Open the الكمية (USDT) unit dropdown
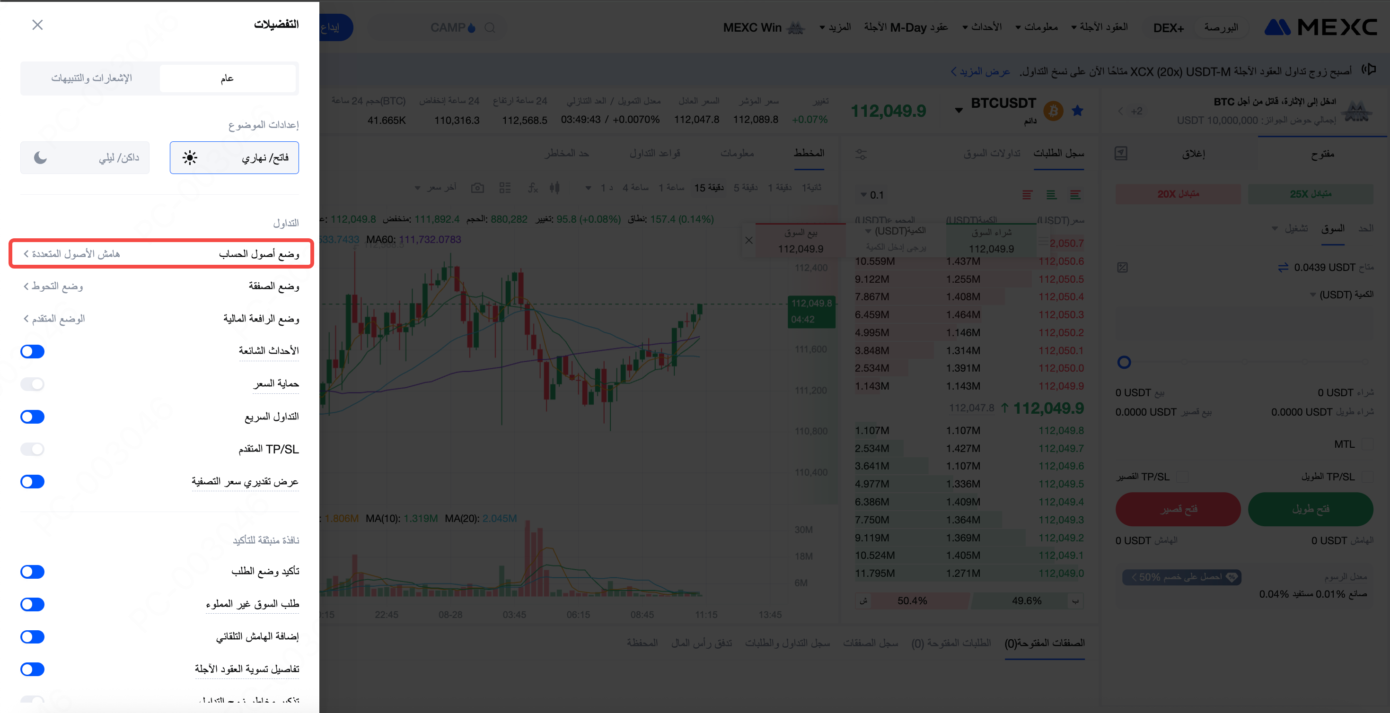Image resolution: width=1390 pixels, height=713 pixels. pyautogui.click(x=1341, y=295)
